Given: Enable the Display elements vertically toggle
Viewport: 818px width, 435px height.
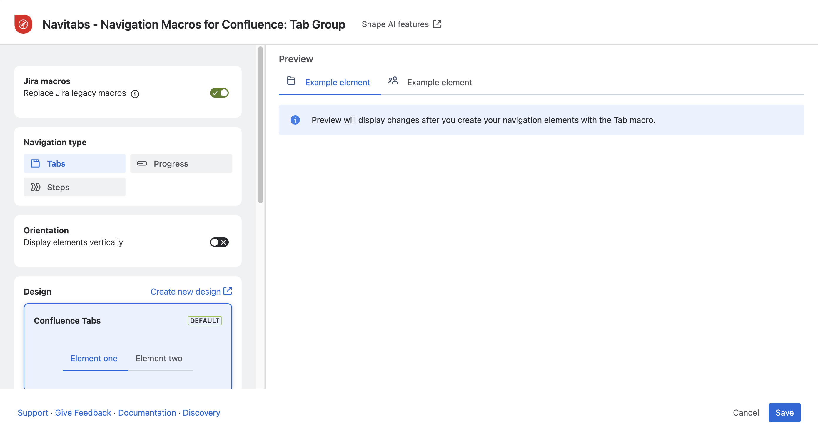Looking at the screenshot, I should click(219, 242).
